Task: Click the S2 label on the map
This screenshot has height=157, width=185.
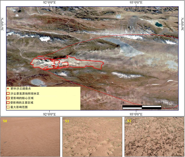Action: tap(60, 64)
